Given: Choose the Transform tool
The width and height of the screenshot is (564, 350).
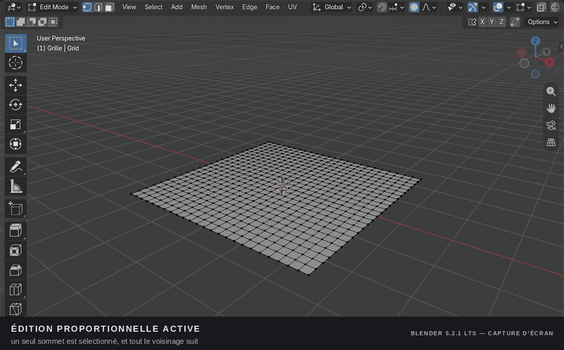Looking at the screenshot, I should (x=15, y=144).
